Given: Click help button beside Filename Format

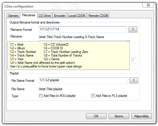Looking at the screenshot, I should pos(133,29).
